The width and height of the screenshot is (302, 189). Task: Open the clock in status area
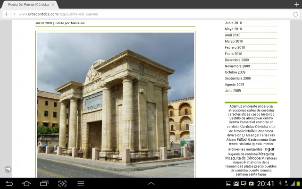click(266, 183)
